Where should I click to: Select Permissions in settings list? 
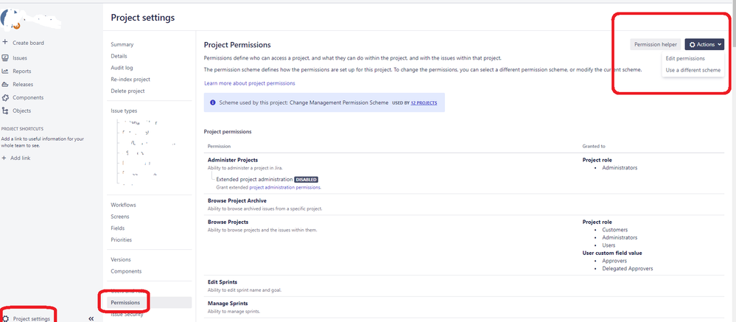click(x=125, y=303)
